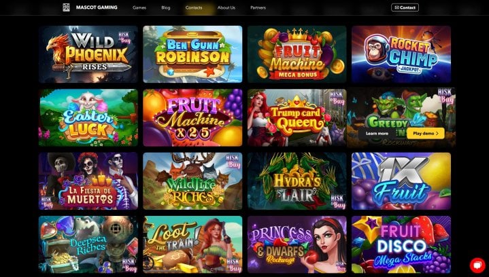Viewport: 489px width, 277px height.
Task: Choose the Loot the Train game tile
Action: (192, 244)
